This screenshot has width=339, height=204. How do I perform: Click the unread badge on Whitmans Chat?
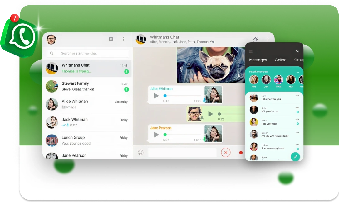(126, 72)
